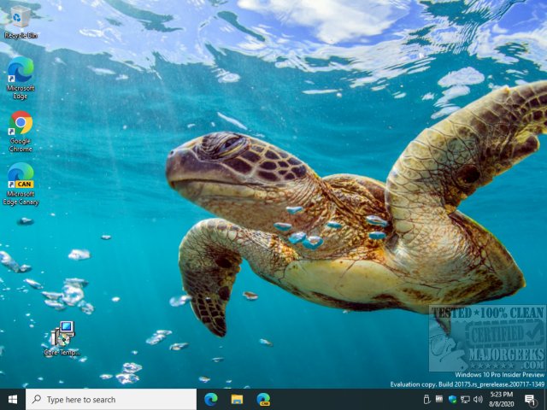
Task: Open the Windows Start menu
Action: pyautogui.click(x=13, y=400)
